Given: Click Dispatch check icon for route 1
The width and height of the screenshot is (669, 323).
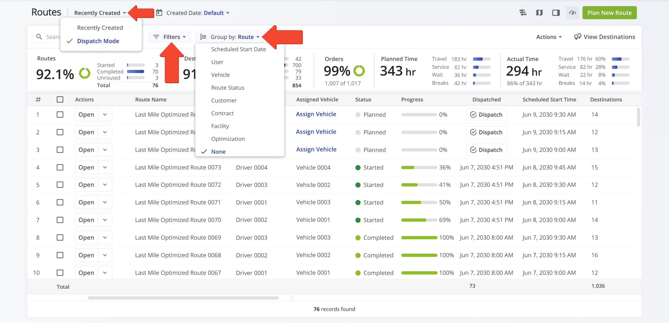Looking at the screenshot, I should 473,115.
